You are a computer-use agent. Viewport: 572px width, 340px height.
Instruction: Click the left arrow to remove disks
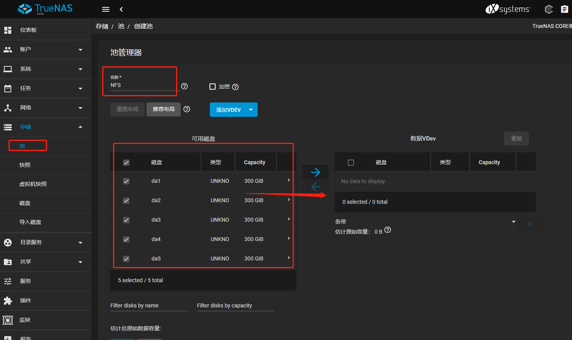pos(316,187)
